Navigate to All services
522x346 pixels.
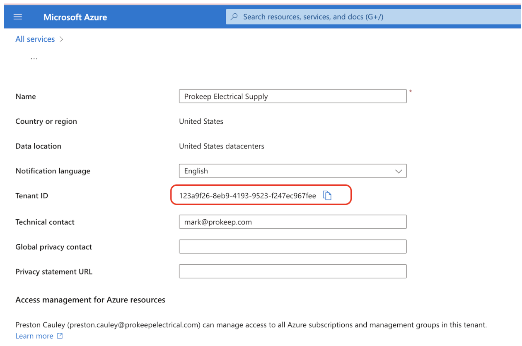point(35,38)
